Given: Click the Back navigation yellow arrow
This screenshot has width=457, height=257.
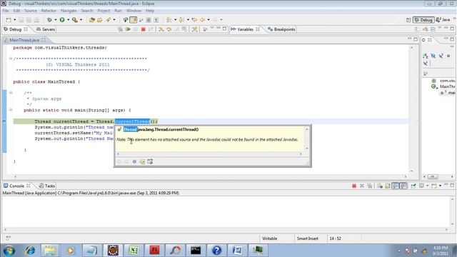Looking at the screenshot, I should 202,20.
